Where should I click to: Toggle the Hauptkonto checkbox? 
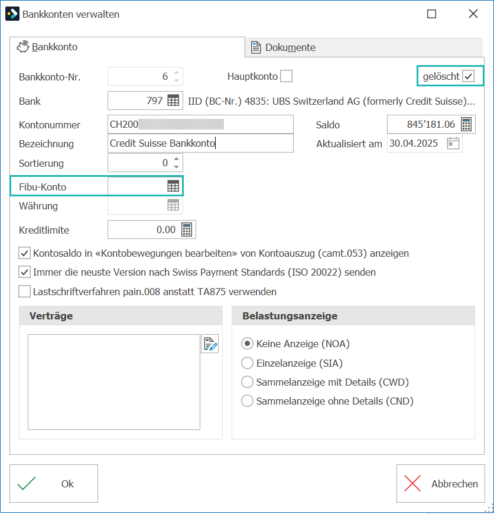pyautogui.click(x=287, y=76)
